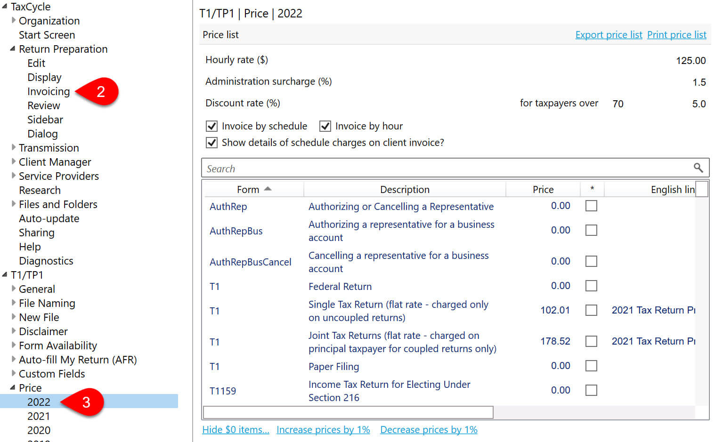Image resolution: width=715 pixels, height=442 pixels.
Task: Open the Research options
Action: pyautogui.click(x=40, y=190)
